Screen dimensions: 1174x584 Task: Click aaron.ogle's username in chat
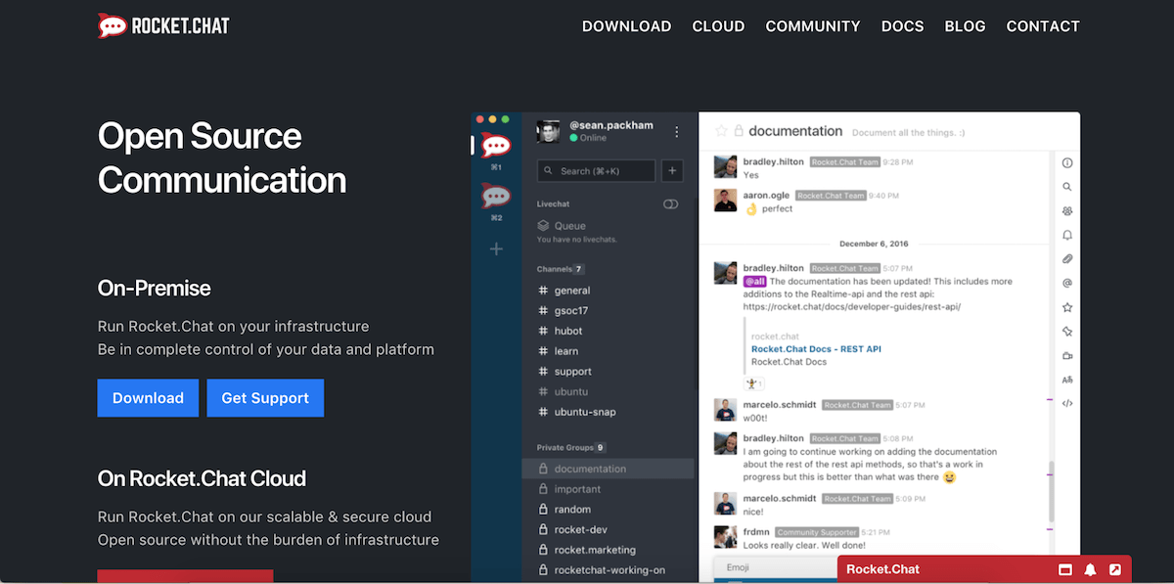pyautogui.click(x=766, y=195)
